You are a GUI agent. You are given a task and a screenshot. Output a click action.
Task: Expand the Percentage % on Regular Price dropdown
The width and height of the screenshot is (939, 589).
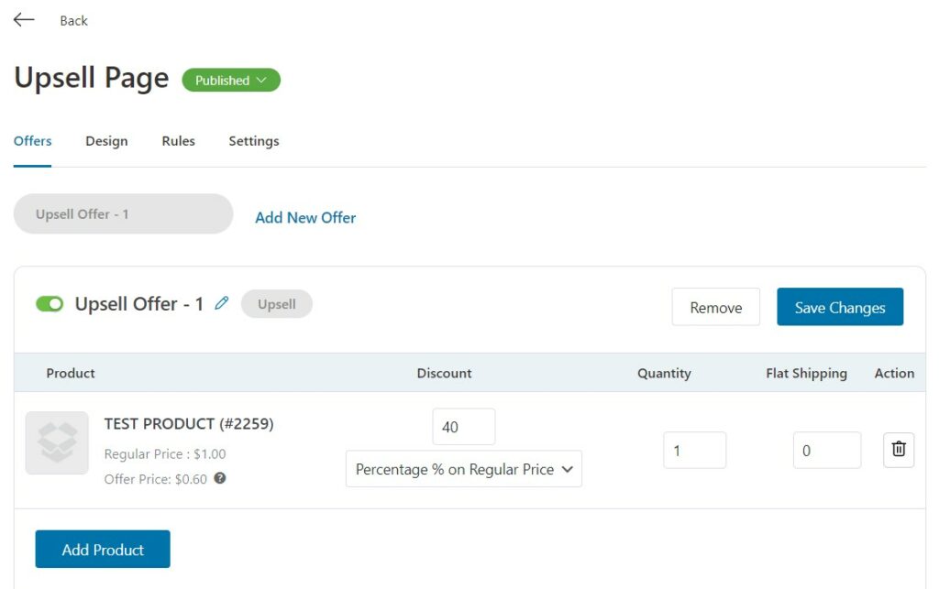463,469
